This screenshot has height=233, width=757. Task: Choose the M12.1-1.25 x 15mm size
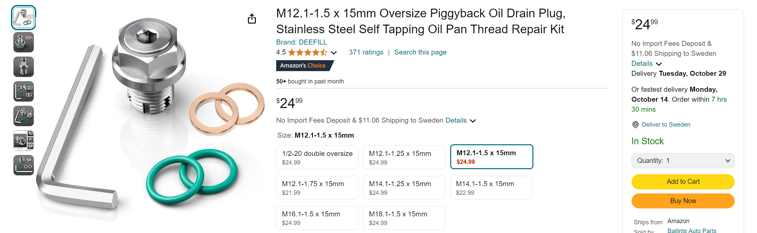(x=404, y=158)
